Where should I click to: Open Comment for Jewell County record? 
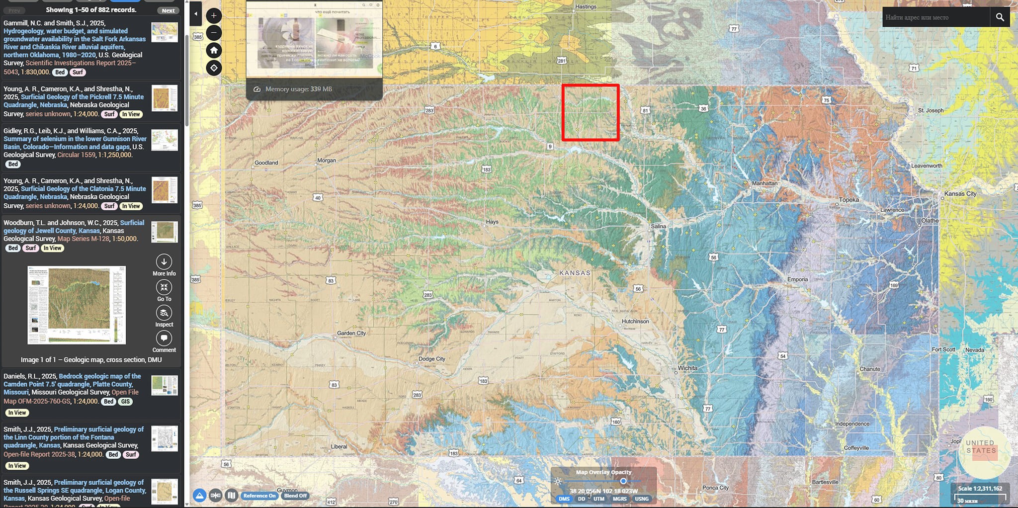pyautogui.click(x=164, y=342)
